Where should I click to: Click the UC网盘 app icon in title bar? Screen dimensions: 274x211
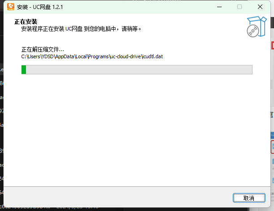point(11,7)
